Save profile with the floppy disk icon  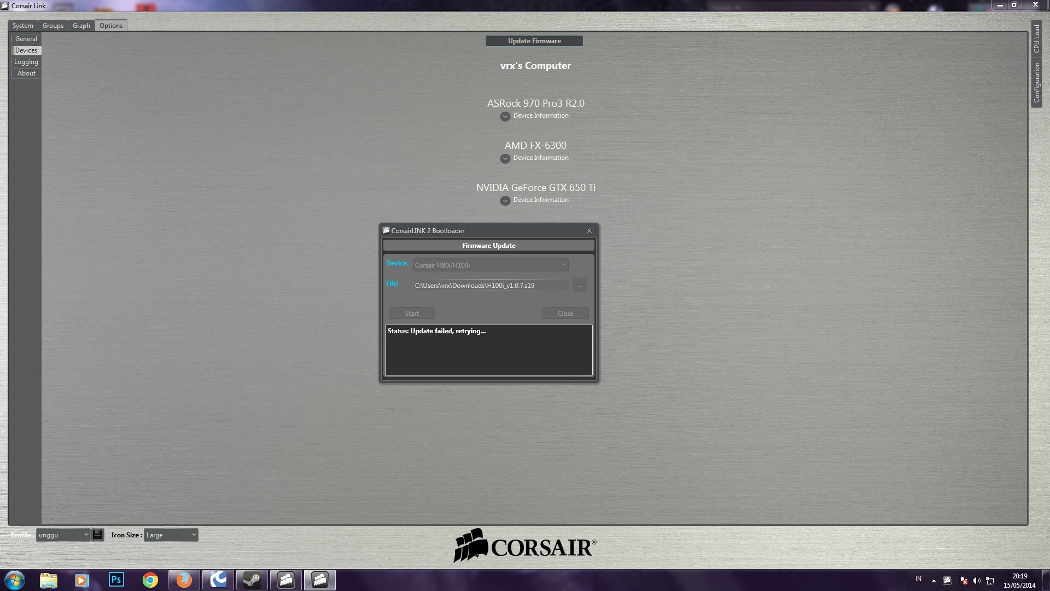pos(97,535)
